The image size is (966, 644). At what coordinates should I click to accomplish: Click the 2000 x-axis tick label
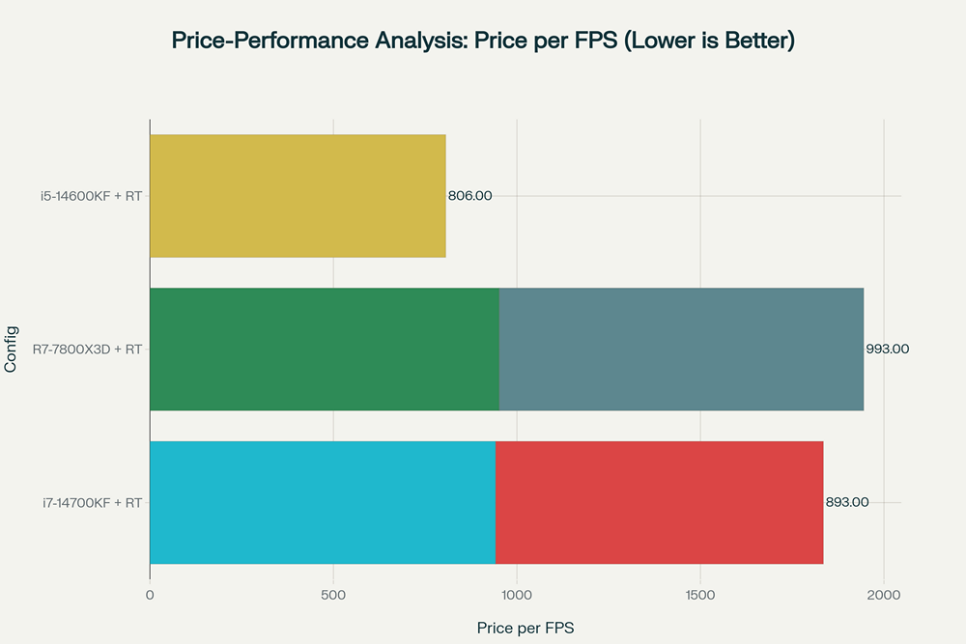tap(884, 595)
